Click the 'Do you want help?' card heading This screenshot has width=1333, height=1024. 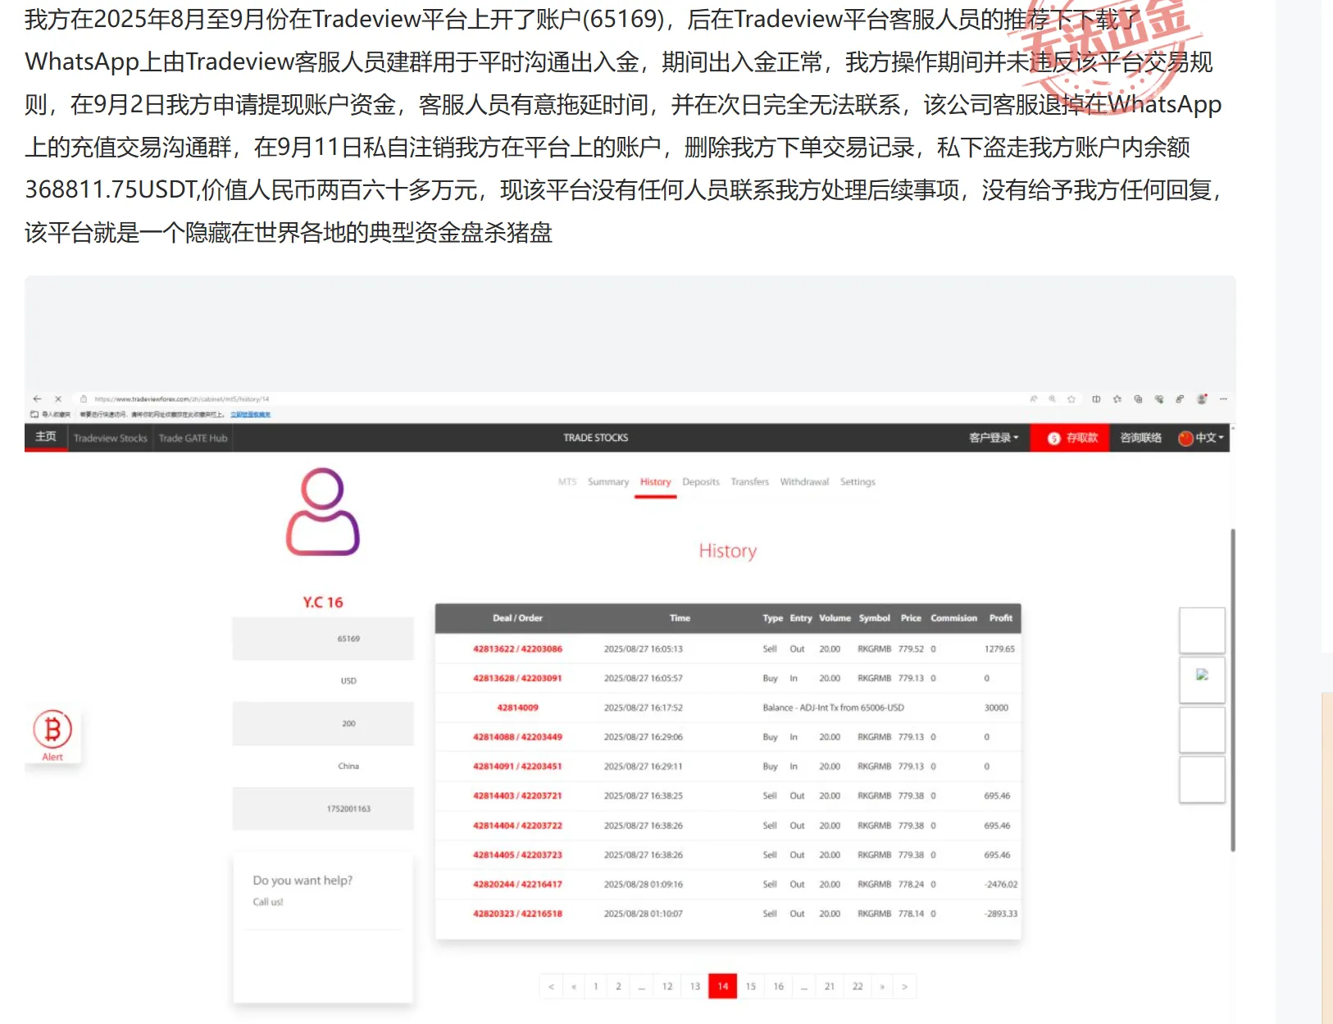(303, 881)
